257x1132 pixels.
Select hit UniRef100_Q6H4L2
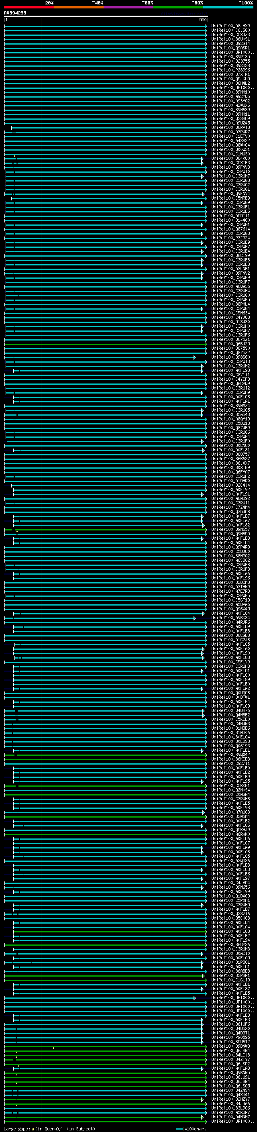[230, 83]
